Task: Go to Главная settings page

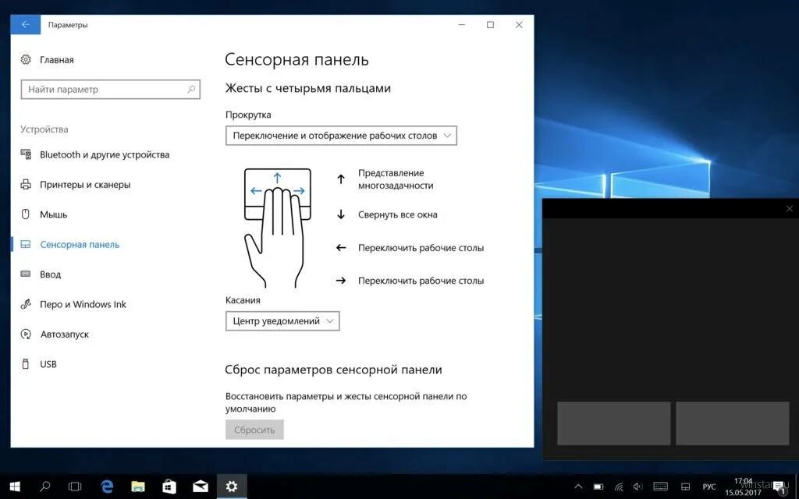Action: click(x=55, y=59)
